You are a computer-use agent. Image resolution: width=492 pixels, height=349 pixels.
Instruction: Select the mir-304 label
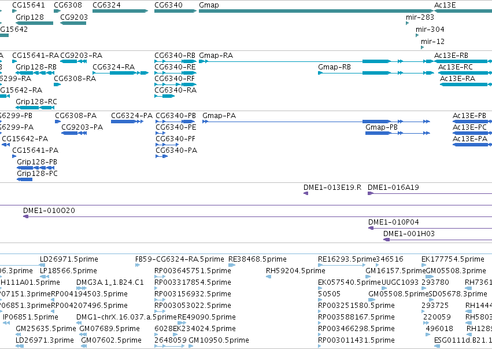[430, 30]
